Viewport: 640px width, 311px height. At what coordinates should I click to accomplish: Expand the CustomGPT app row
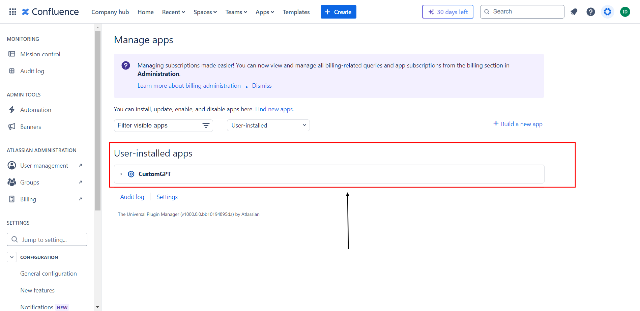tap(121, 174)
